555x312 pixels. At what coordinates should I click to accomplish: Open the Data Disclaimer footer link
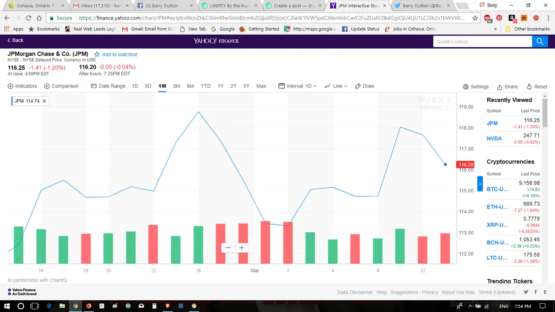[x=355, y=292]
